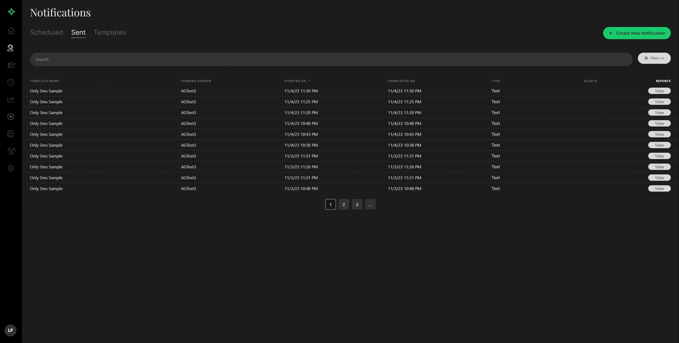Click the ellipsis pagination expander
Viewport: 679px width, 343px height.
[370, 204]
